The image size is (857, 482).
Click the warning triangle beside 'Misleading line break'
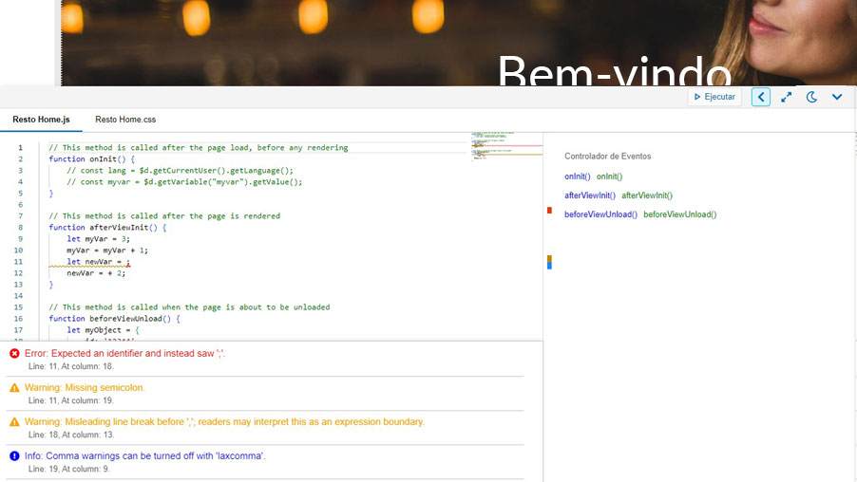coord(15,422)
